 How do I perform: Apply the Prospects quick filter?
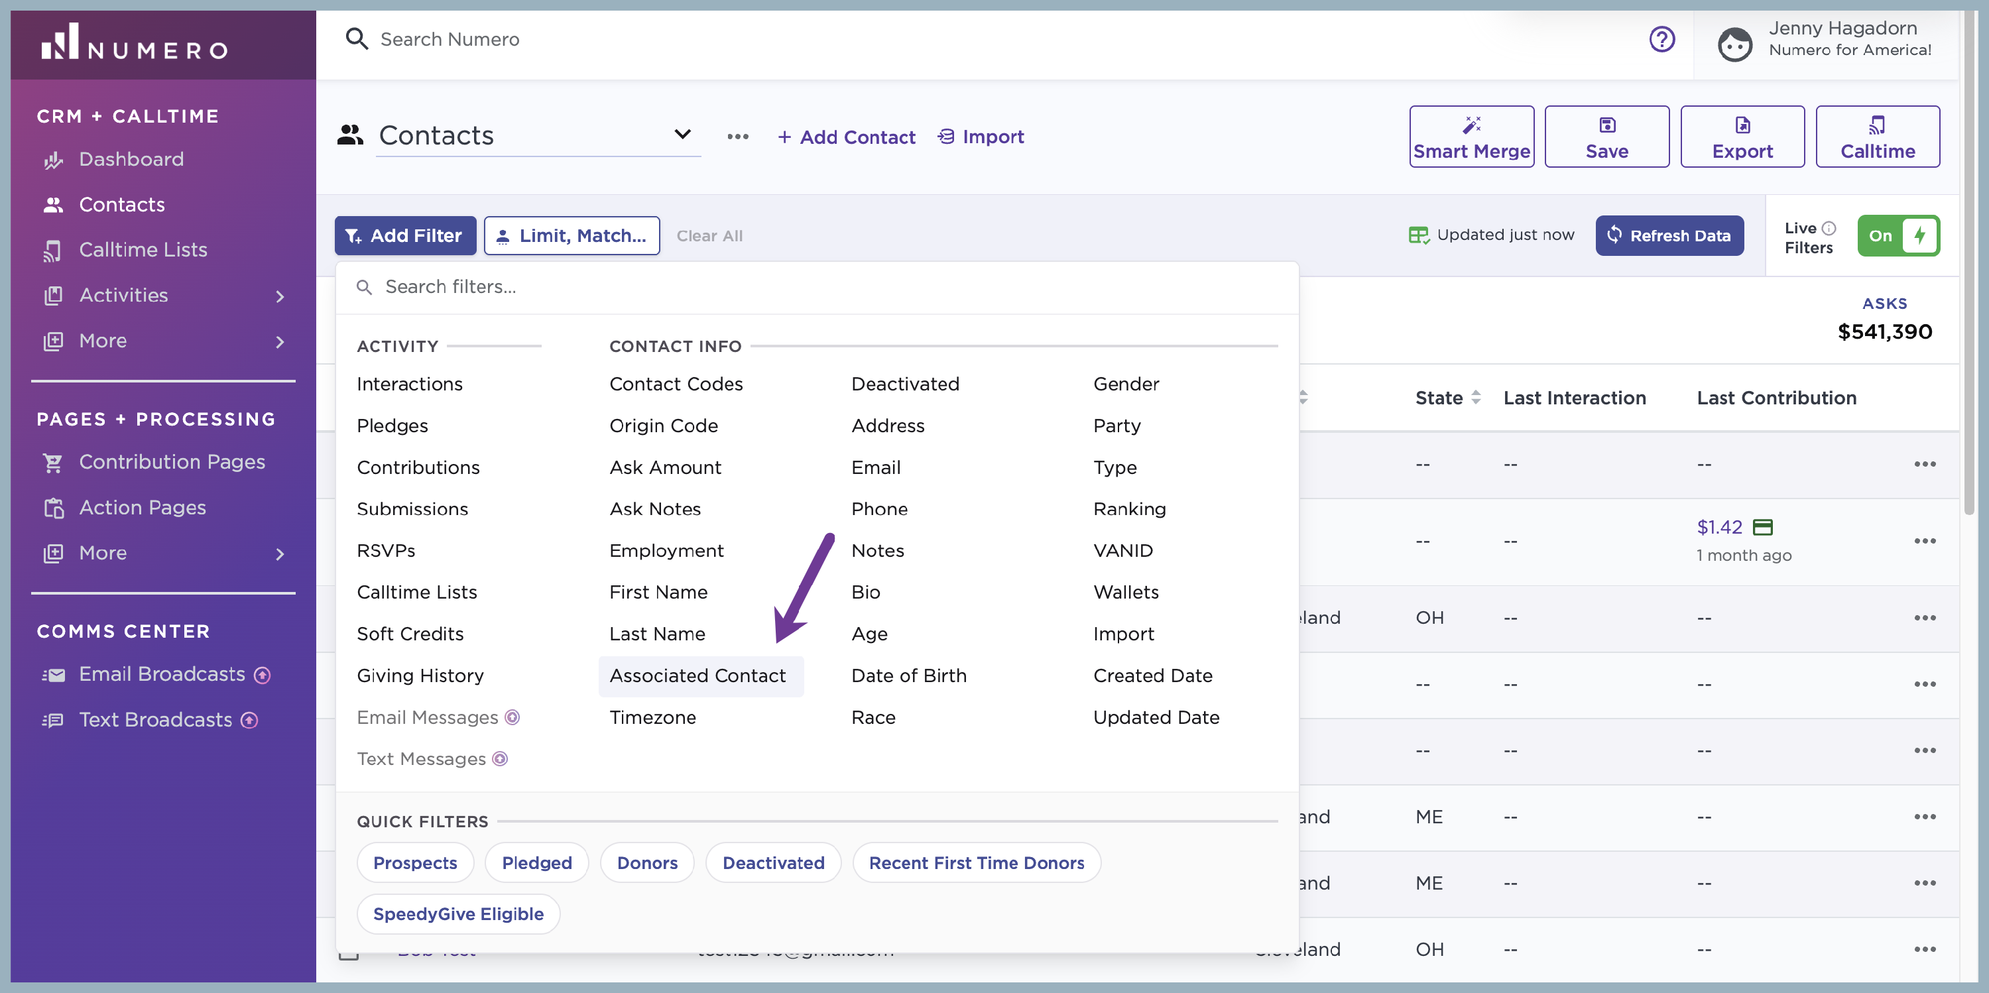click(x=414, y=862)
